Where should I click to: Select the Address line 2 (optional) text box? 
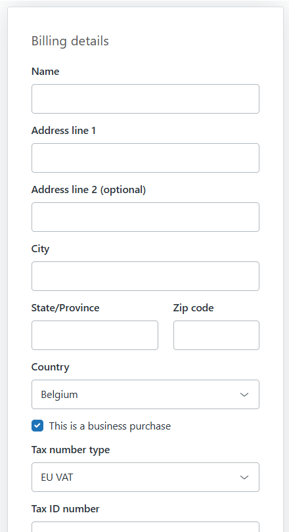(145, 217)
